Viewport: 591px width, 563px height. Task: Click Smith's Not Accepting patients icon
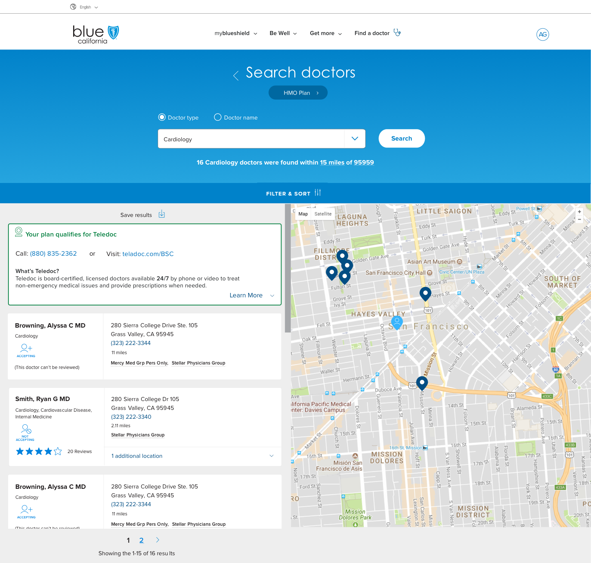click(x=25, y=432)
